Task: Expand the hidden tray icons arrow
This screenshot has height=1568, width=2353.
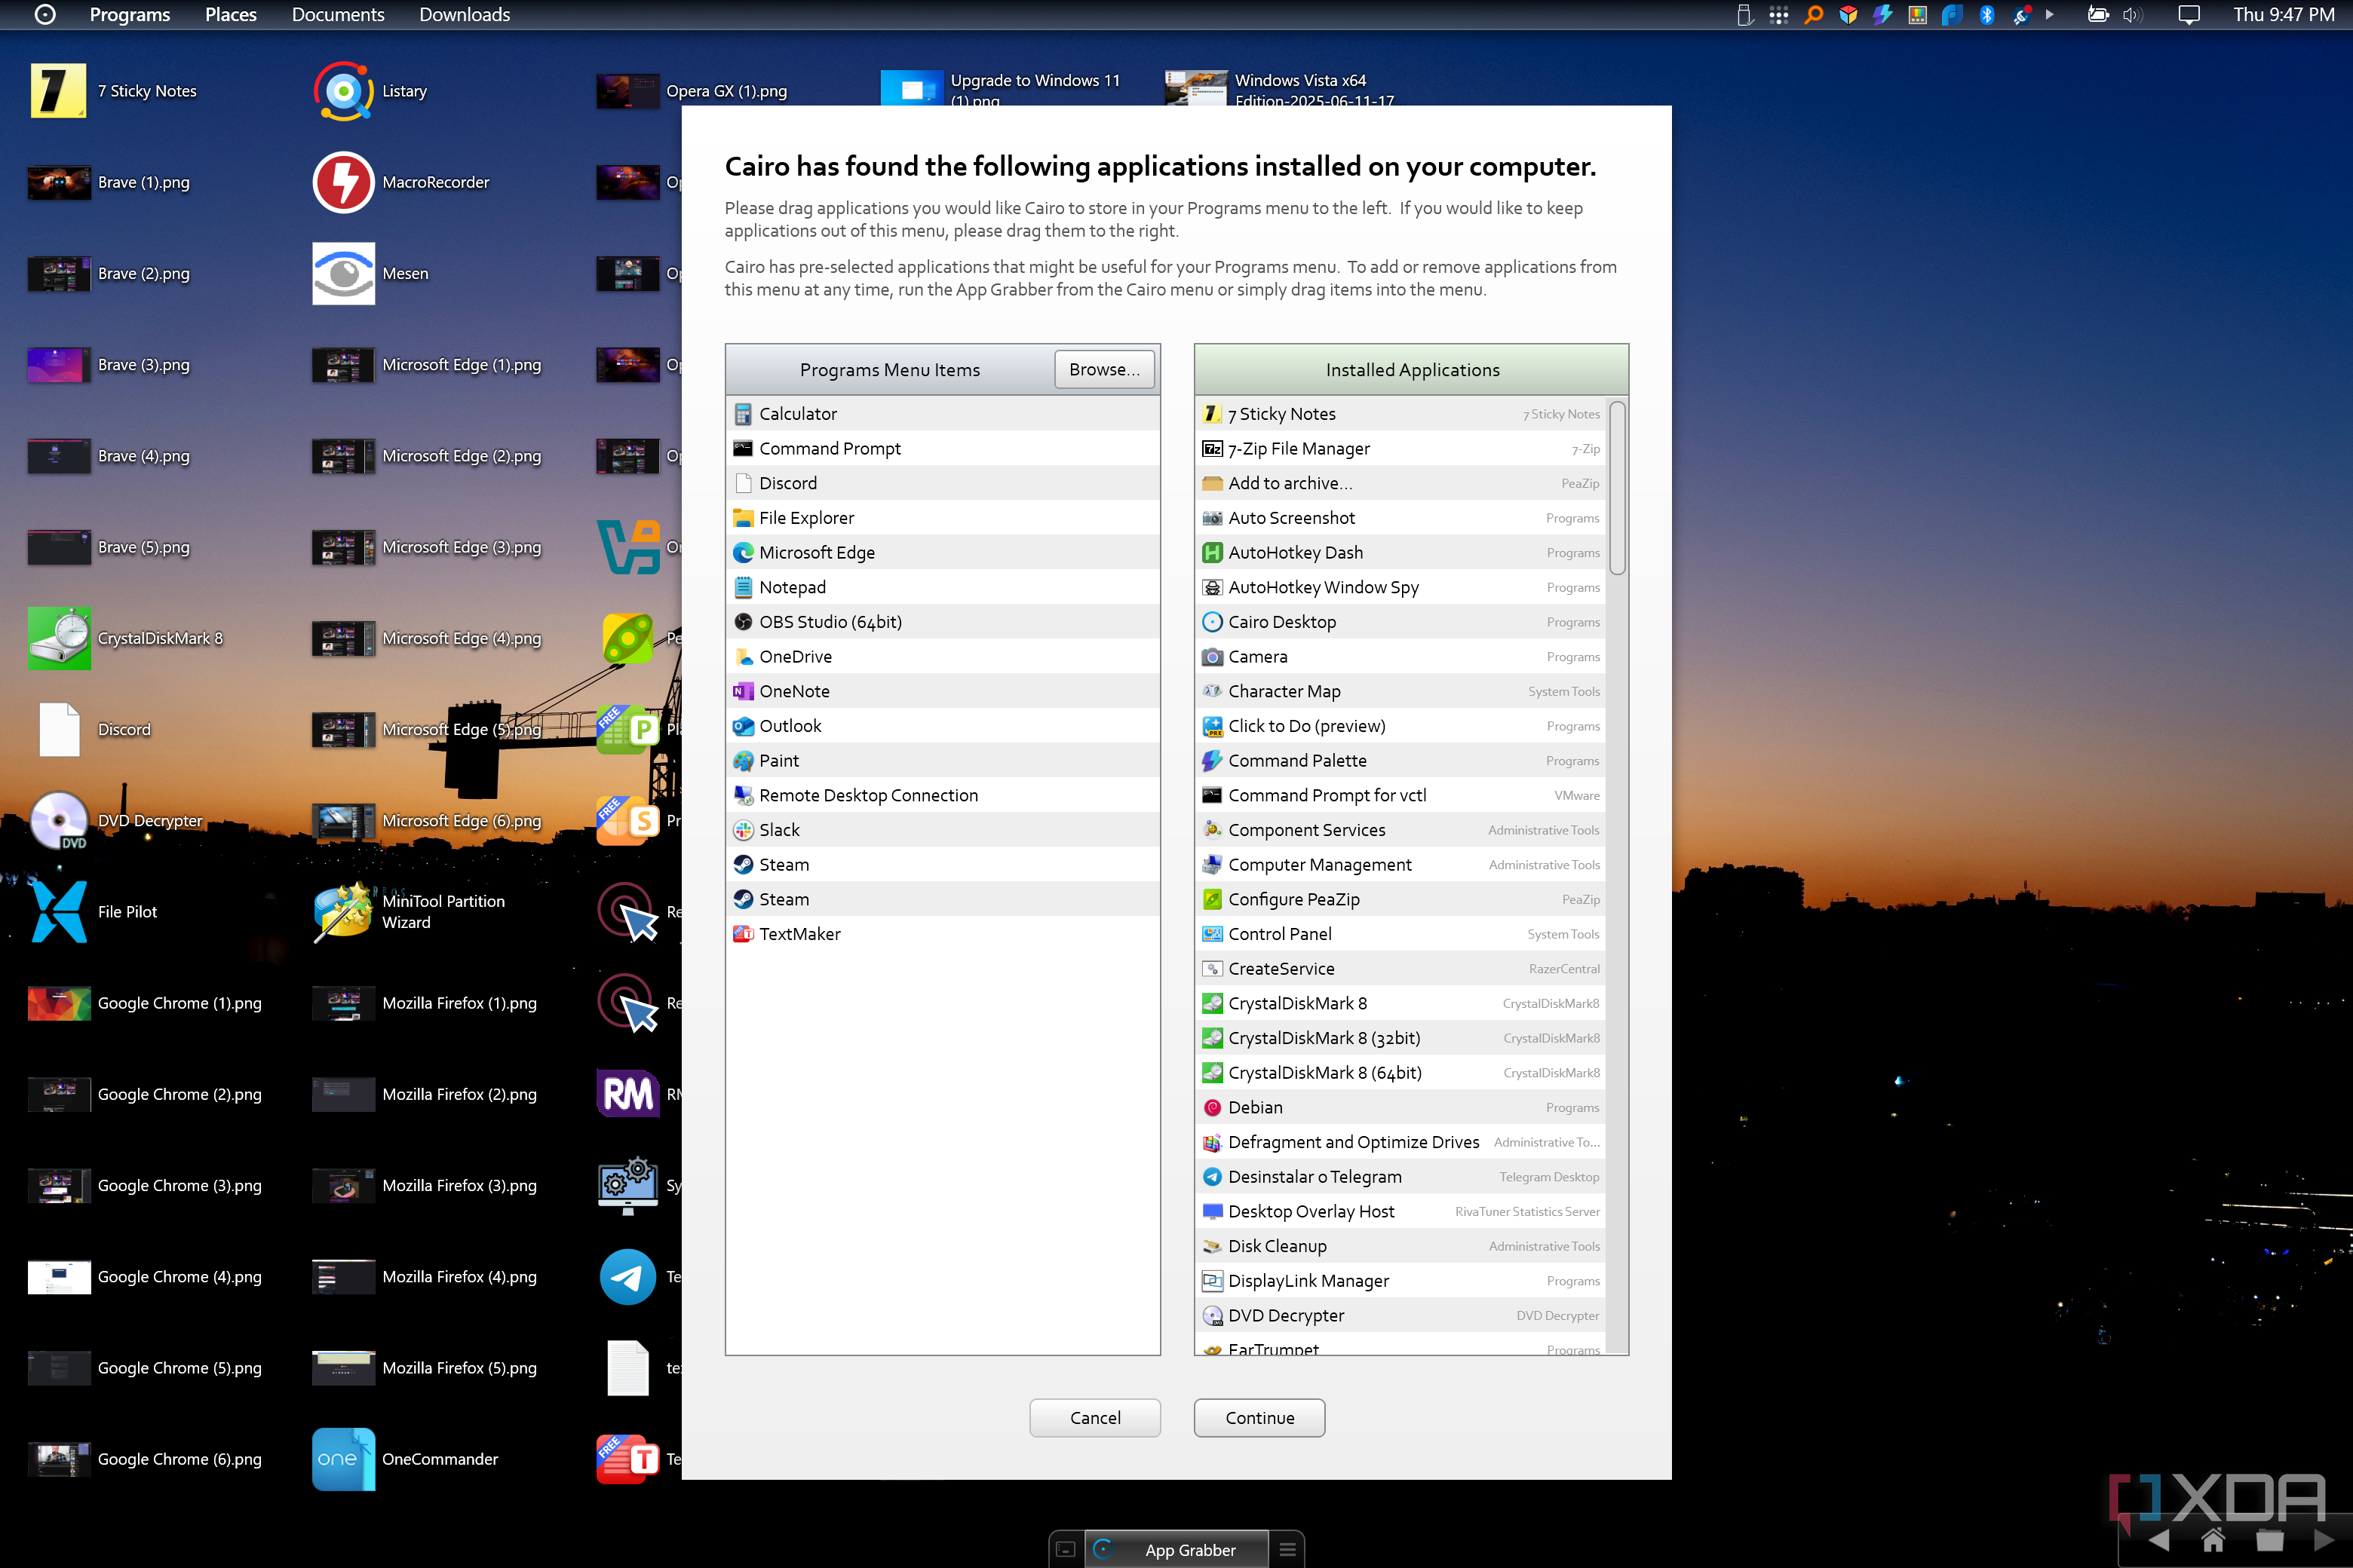Action: tap(2049, 14)
